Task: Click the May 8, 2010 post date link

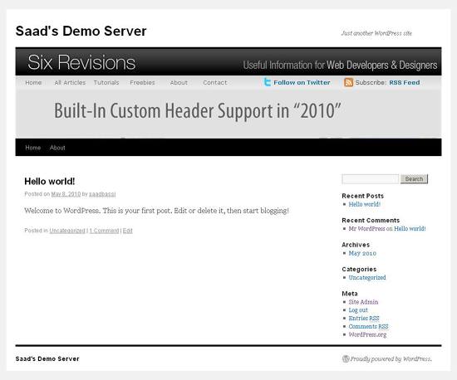Action: [x=66, y=194]
